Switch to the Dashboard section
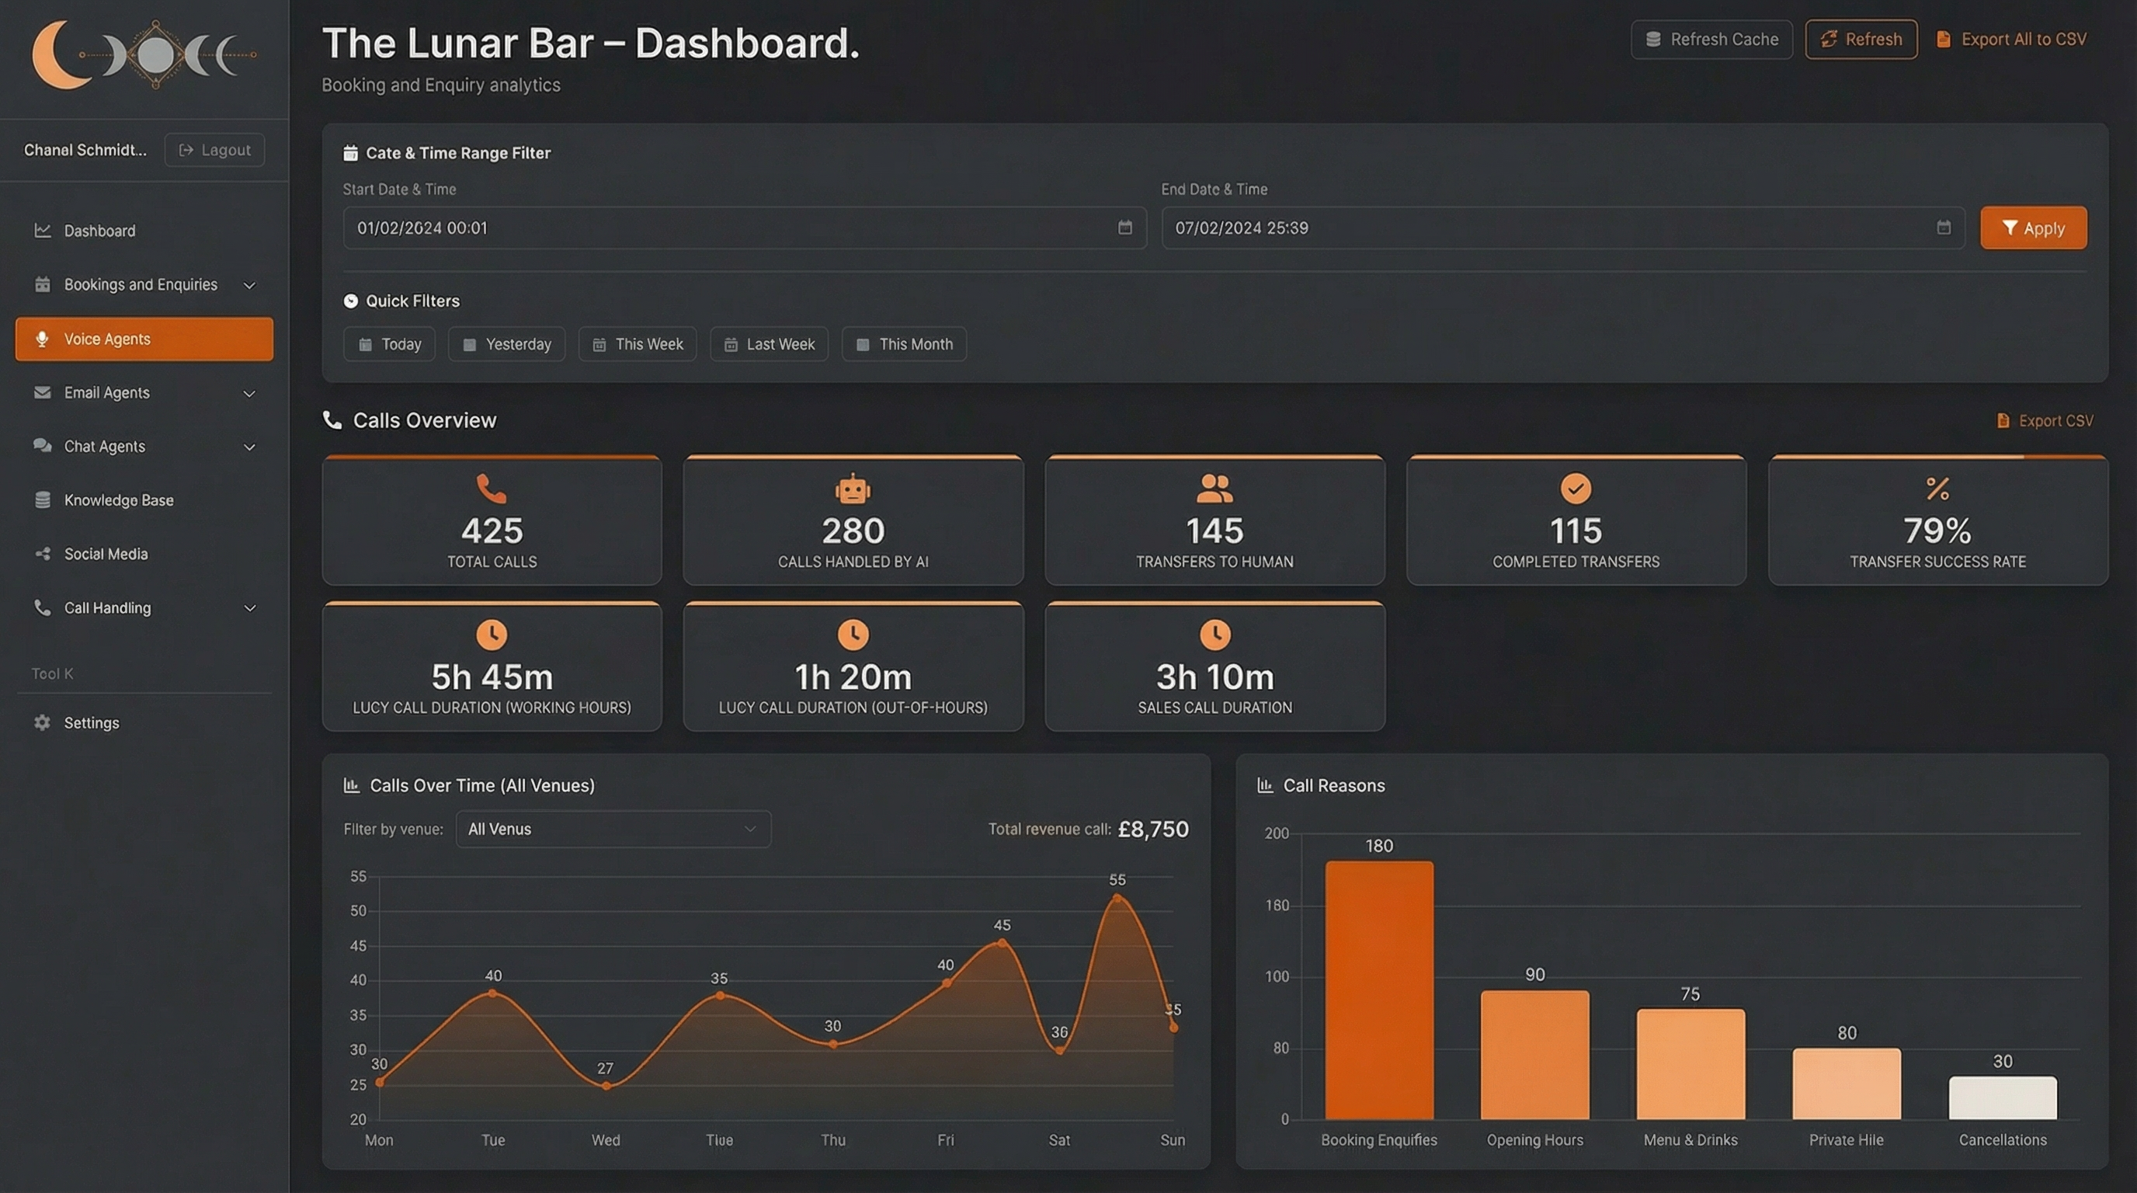Image resolution: width=2137 pixels, height=1193 pixels. point(99,231)
